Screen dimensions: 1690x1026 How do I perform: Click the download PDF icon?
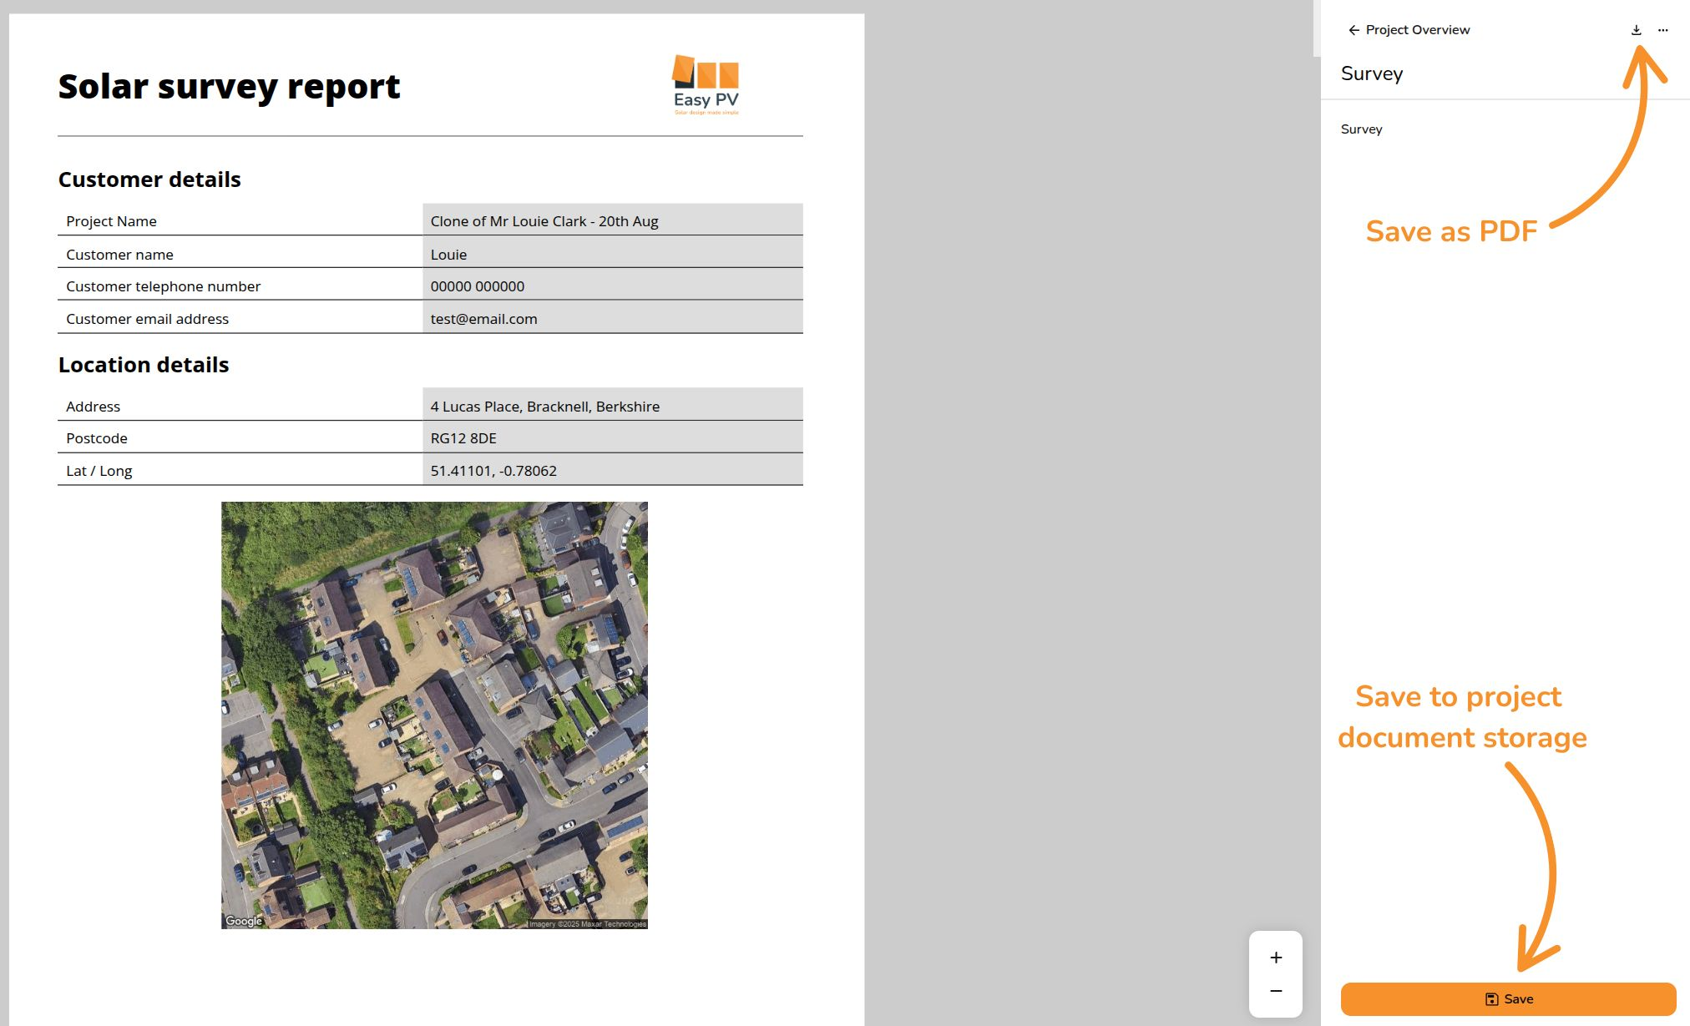1636,30
